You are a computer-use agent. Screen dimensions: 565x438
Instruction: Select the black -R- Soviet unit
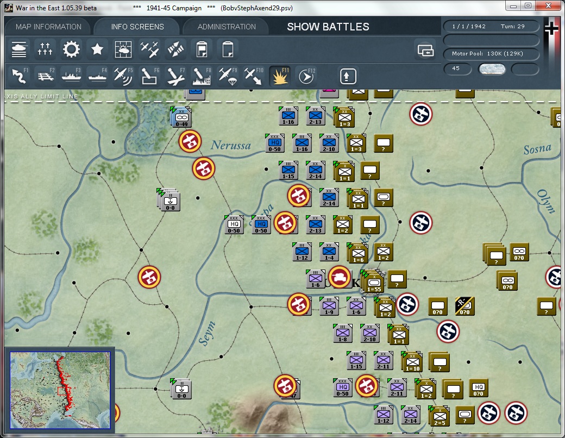pos(465,306)
